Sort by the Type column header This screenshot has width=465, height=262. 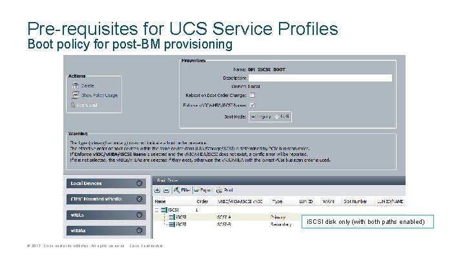(x=284, y=201)
